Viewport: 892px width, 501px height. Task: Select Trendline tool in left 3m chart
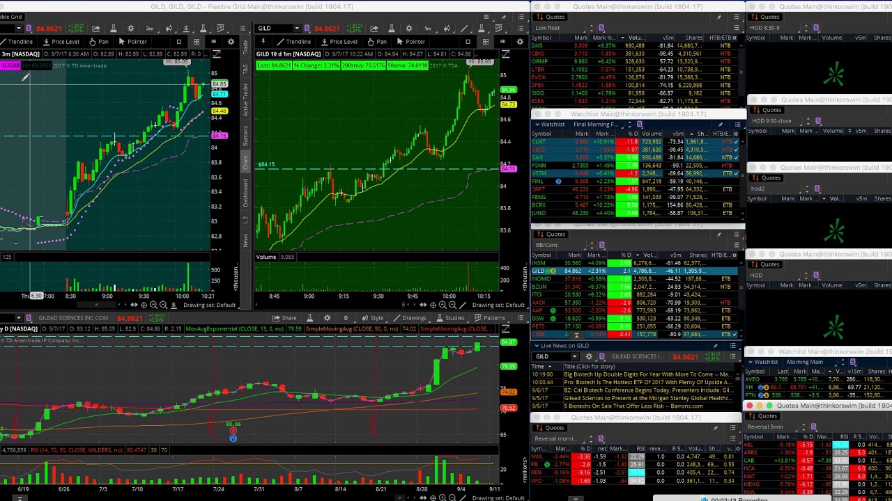click(x=16, y=42)
